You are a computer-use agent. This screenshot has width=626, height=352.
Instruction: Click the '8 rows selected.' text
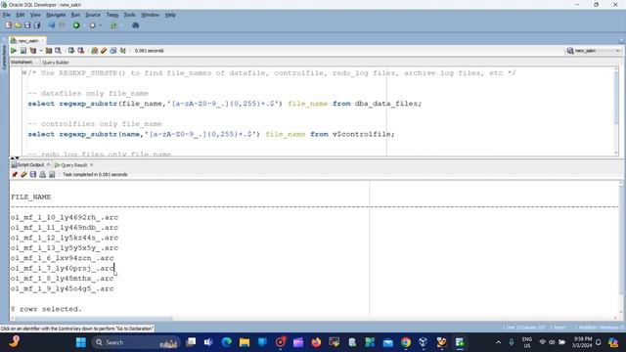click(46, 309)
